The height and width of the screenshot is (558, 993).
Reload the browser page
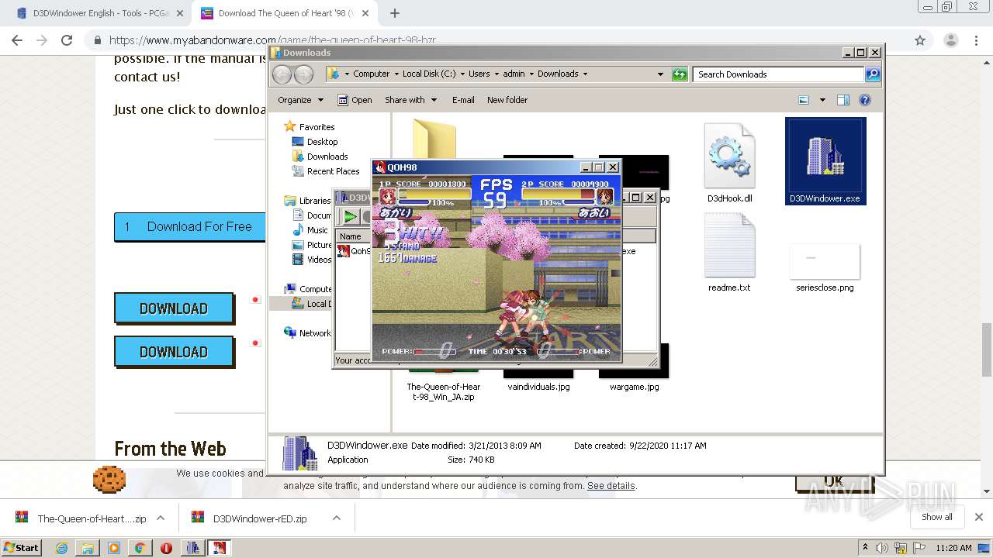pos(67,40)
